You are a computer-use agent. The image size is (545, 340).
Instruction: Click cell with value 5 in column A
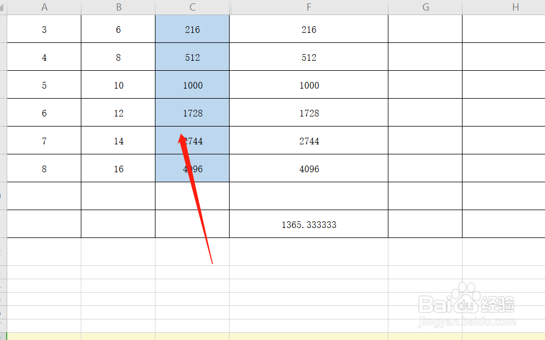tap(44, 85)
